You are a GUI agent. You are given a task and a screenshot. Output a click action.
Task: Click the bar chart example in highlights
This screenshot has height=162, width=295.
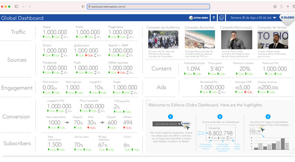tap(270, 143)
